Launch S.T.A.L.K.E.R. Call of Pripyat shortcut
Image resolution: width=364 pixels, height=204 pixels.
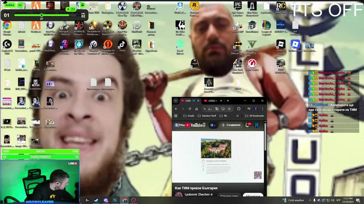pyautogui.click(x=137, y=9)
